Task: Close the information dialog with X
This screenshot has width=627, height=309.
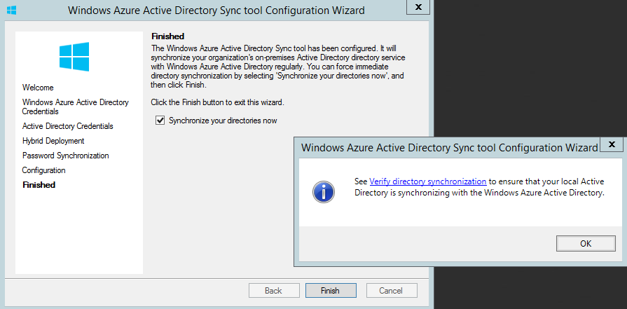Action: point(612,145)
